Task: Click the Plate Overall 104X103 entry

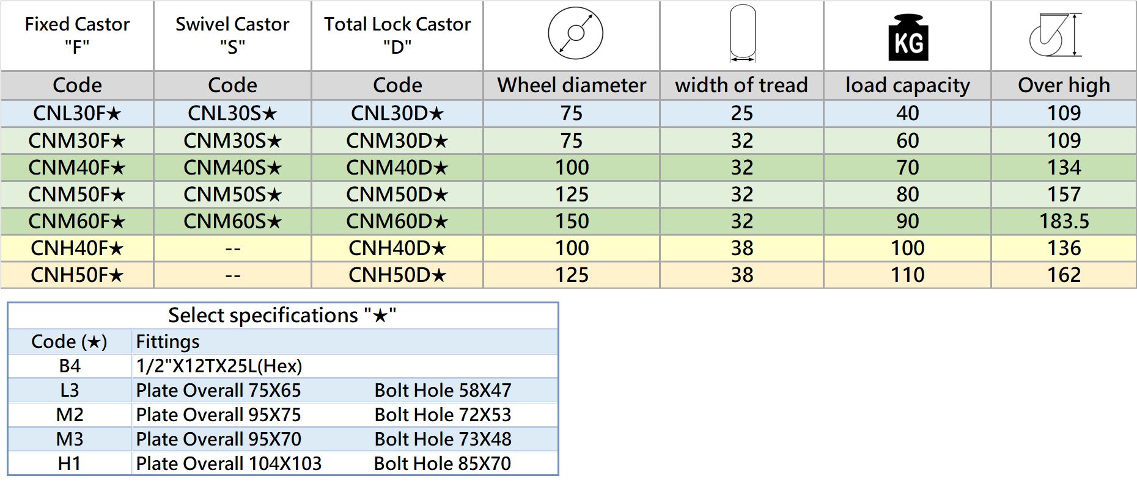Action: click(x=229, y=464)
